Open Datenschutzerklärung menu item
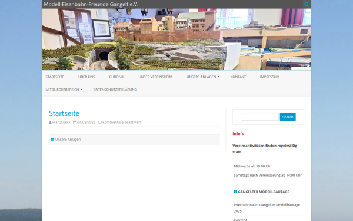Viewport: 353px width, 221px height. pos(115,90)
